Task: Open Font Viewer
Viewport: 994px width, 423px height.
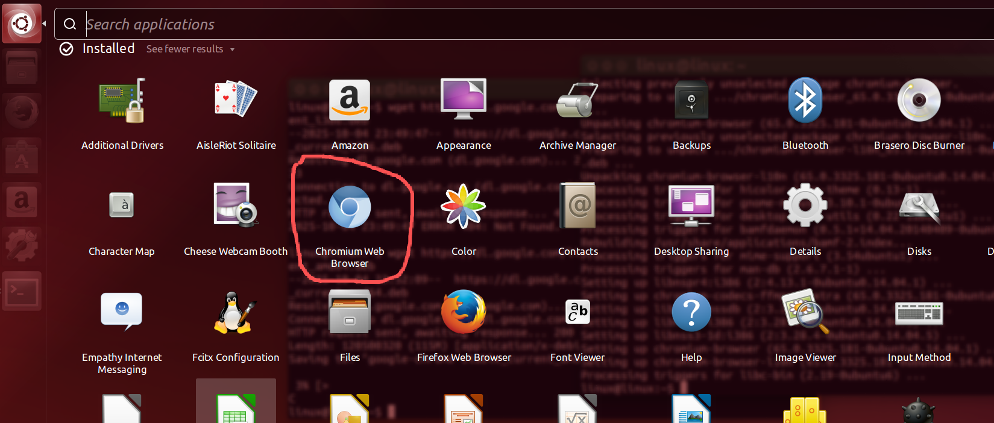Action: [577, 312]
